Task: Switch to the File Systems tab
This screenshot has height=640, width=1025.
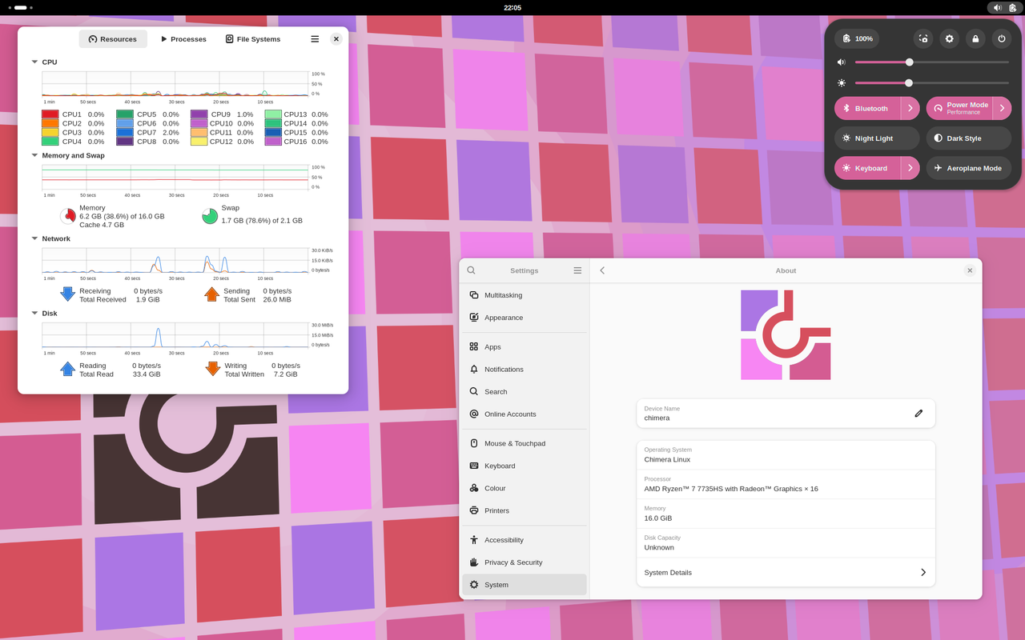Action: [x=253, y=38]
